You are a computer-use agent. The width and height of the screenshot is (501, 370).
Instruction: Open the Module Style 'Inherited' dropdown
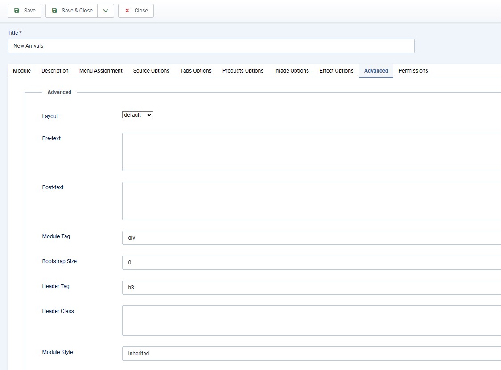click(x=311, y=354)
